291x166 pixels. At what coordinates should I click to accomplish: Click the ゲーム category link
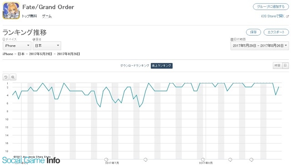47,16
